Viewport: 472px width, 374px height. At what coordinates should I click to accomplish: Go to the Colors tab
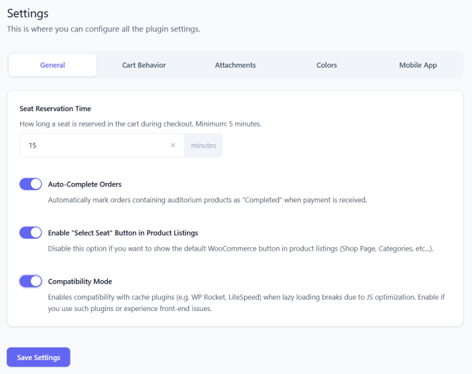[327, 65]
